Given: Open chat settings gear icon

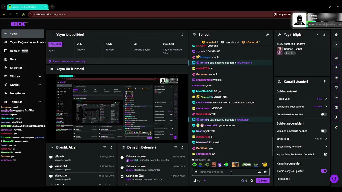Looking at the screenshot, I should tap(251, 181).
